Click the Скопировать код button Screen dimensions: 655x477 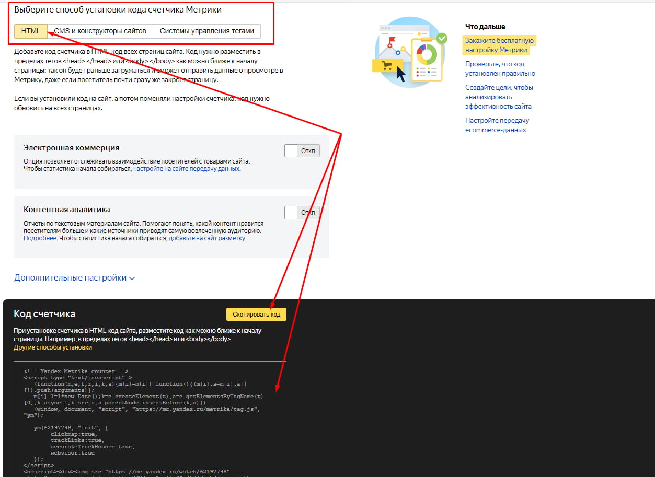pyautogui.click(x=256, y=314)
